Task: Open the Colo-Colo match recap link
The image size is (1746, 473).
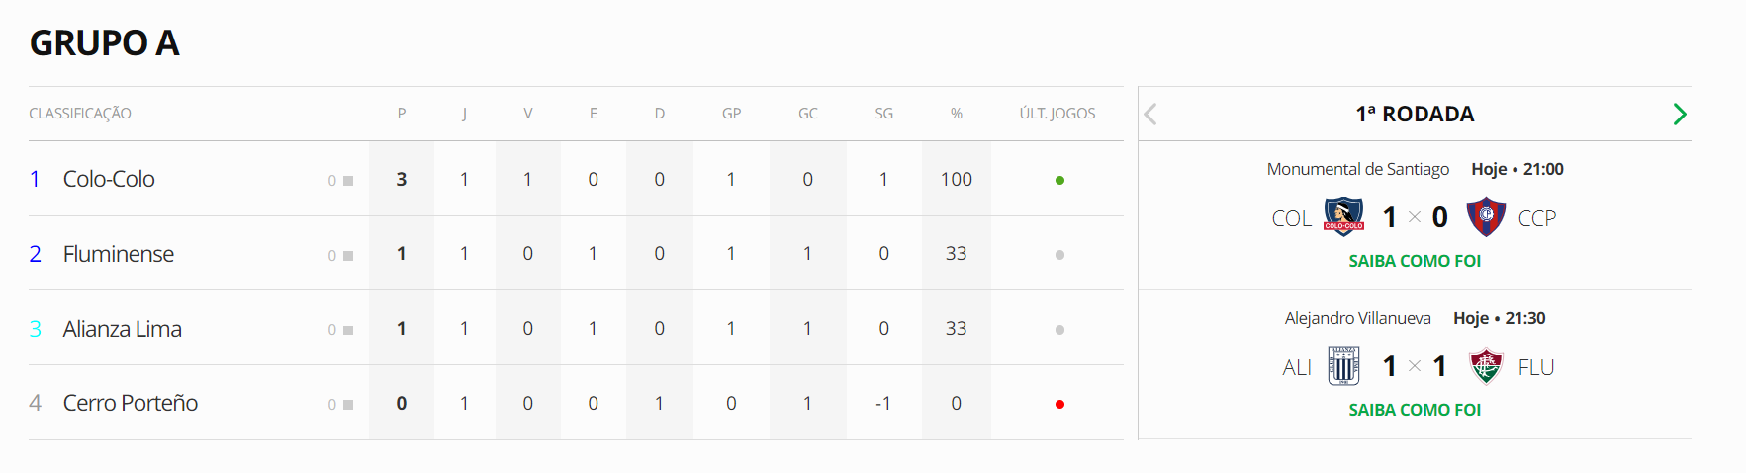Action: [x=1415, y=261]
